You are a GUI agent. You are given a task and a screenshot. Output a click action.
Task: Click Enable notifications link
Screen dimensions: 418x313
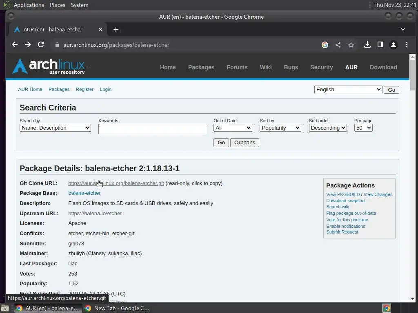345,226
